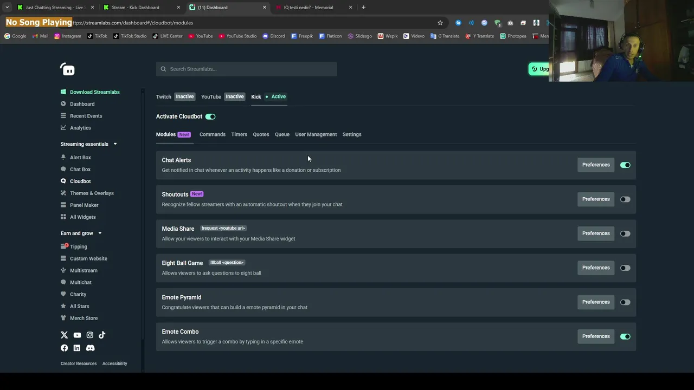Screen dimensions: 694x390
Task: Click the Recent Events list icon
Action: pyautogui.click(x=63, y=116)
